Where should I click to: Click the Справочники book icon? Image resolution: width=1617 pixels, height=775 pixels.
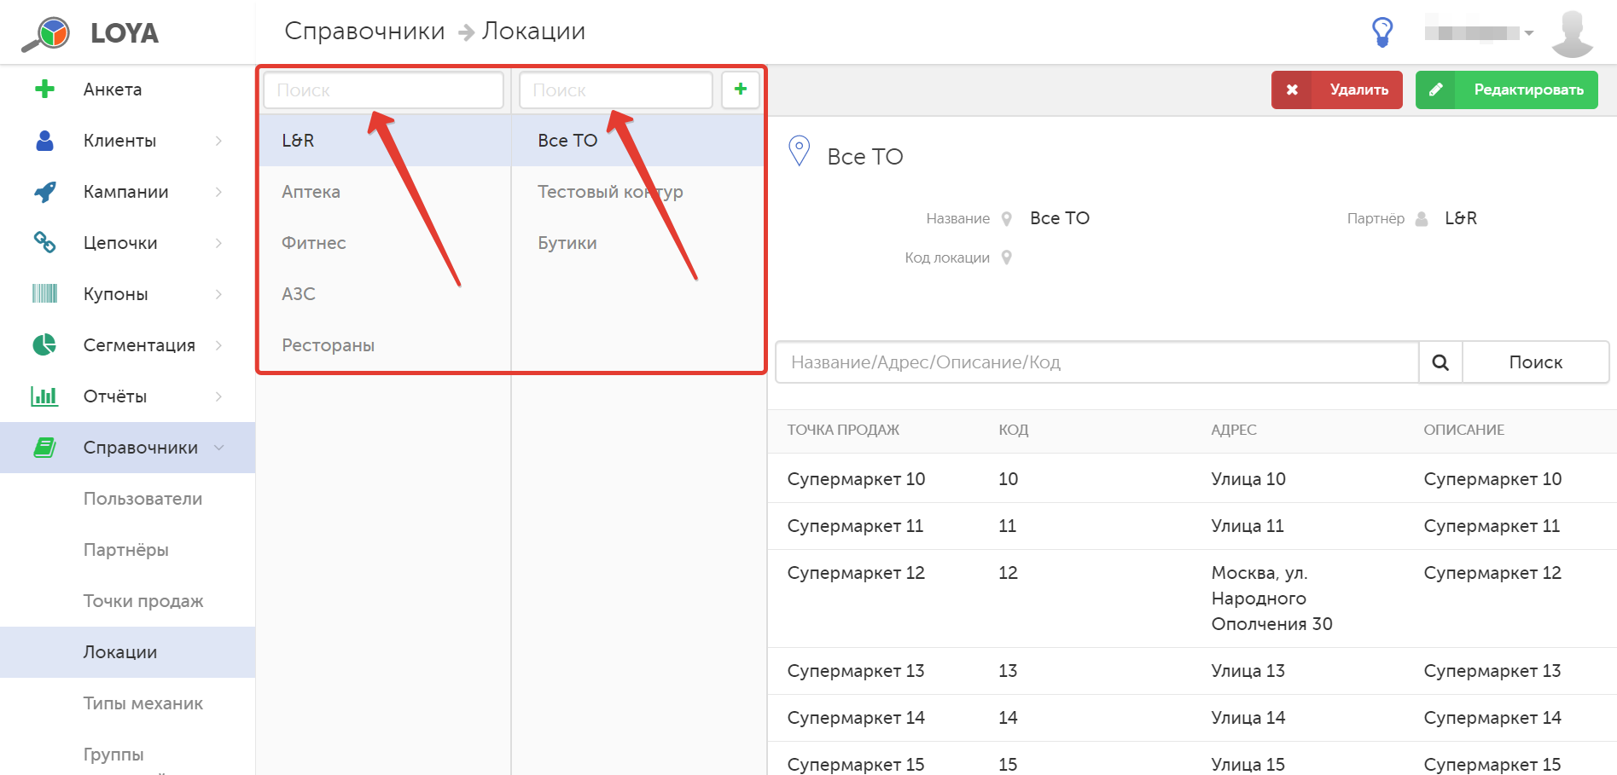click(x=44, y=448)
